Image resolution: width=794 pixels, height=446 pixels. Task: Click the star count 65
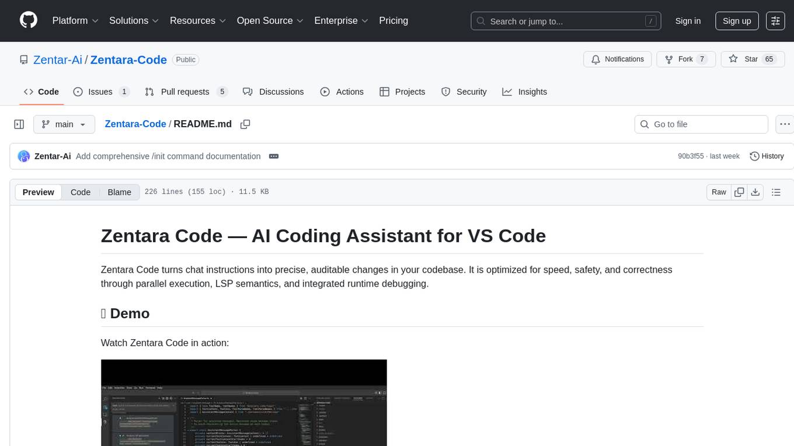tap(769, 59)
